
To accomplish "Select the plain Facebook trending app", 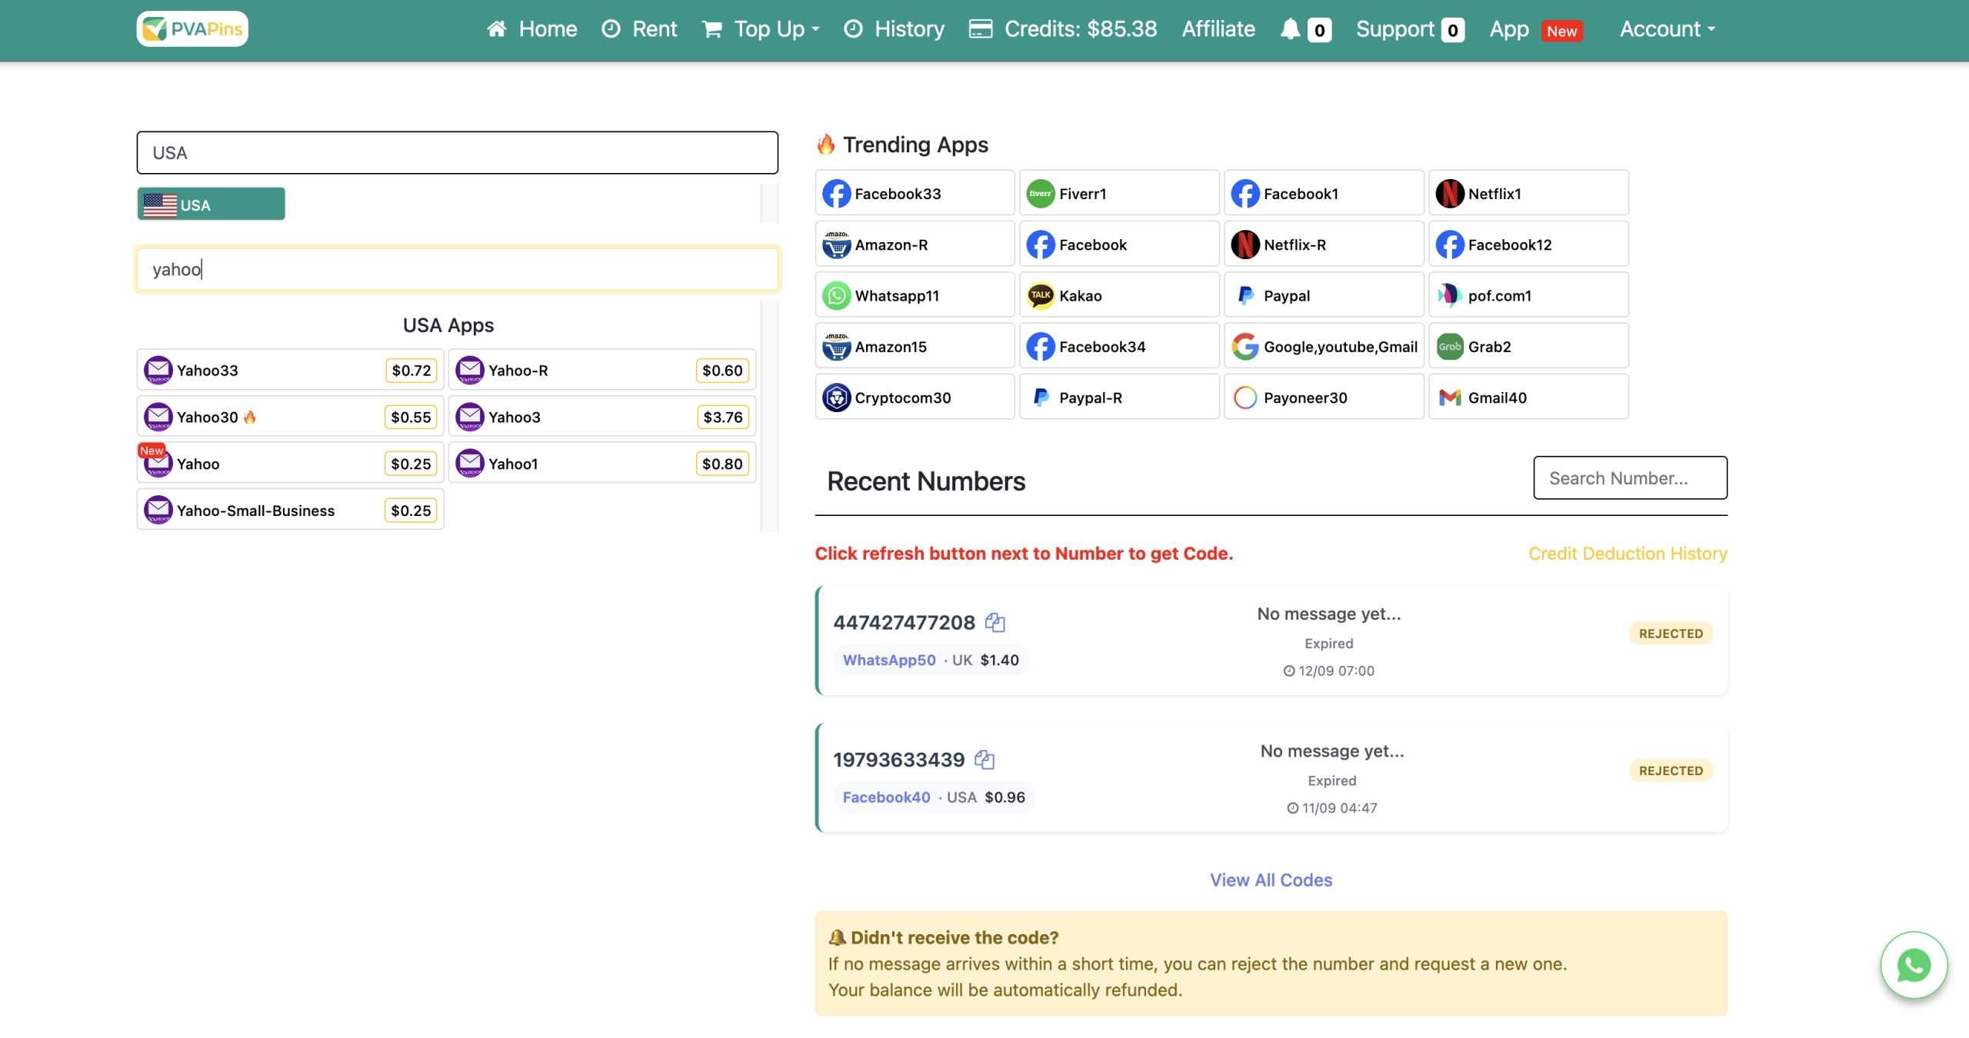I will coord(1119,245).
